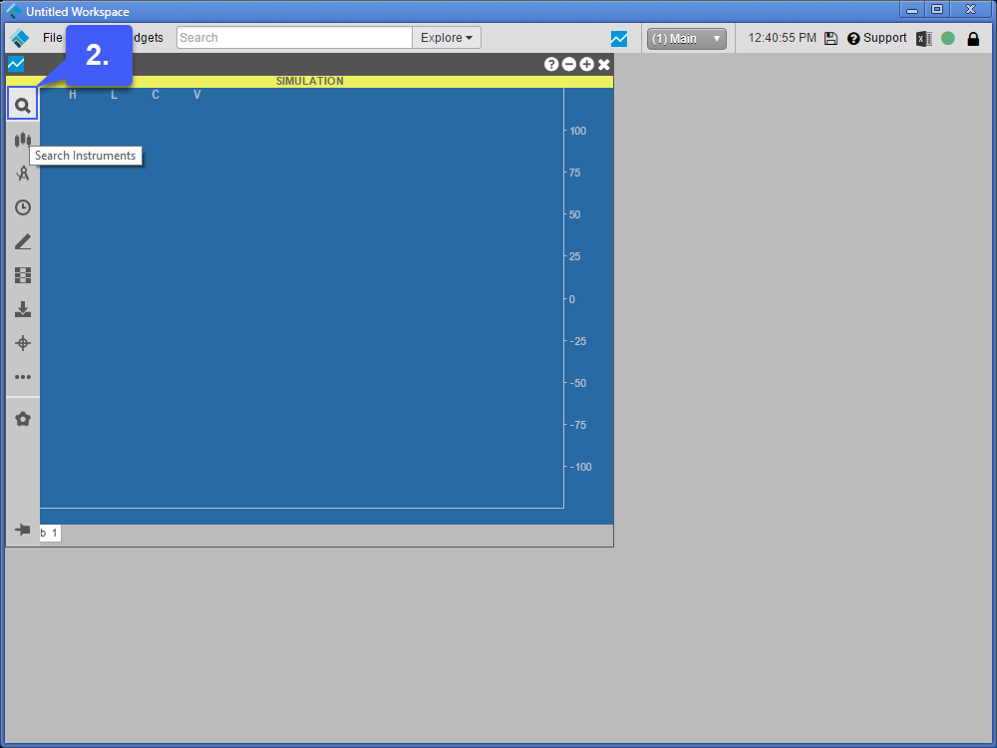Open the indicators compass icon
The image size is (997, 748).
[23, 173]
